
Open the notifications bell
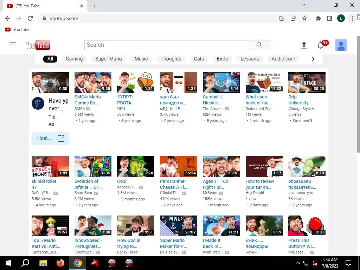[321, 45]
